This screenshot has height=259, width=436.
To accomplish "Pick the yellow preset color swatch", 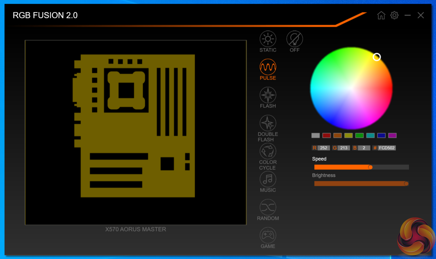I will (348, 135).
